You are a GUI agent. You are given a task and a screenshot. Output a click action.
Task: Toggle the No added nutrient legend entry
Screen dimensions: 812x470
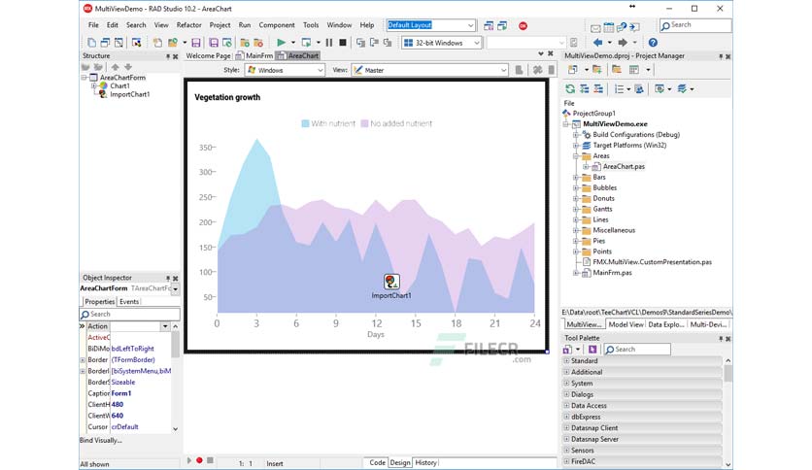point(396,123)
